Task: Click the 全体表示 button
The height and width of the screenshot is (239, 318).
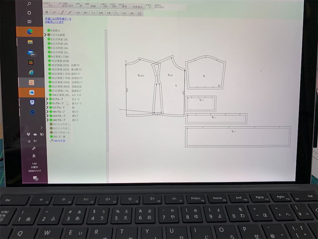Action: point(138,7)
